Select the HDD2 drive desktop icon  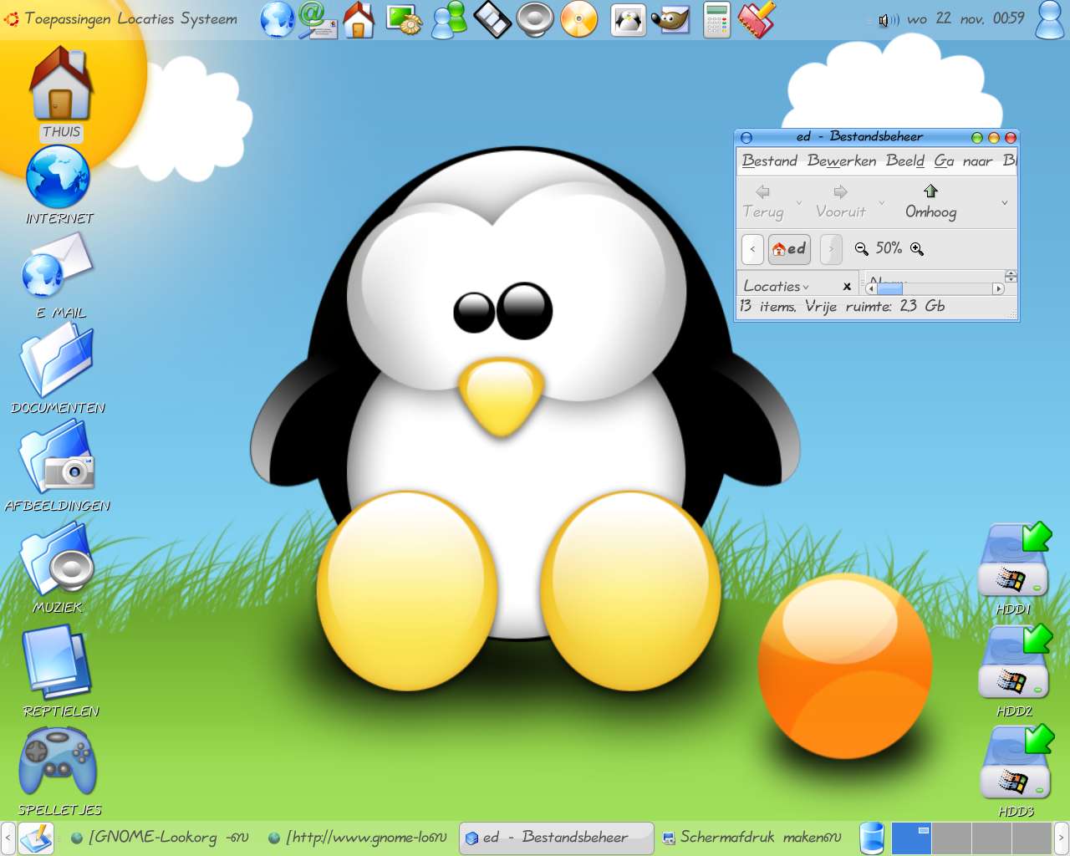[x=1014, y=671]
